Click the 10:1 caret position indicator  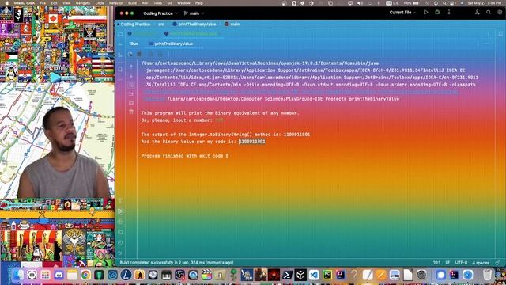pos(436,263)
